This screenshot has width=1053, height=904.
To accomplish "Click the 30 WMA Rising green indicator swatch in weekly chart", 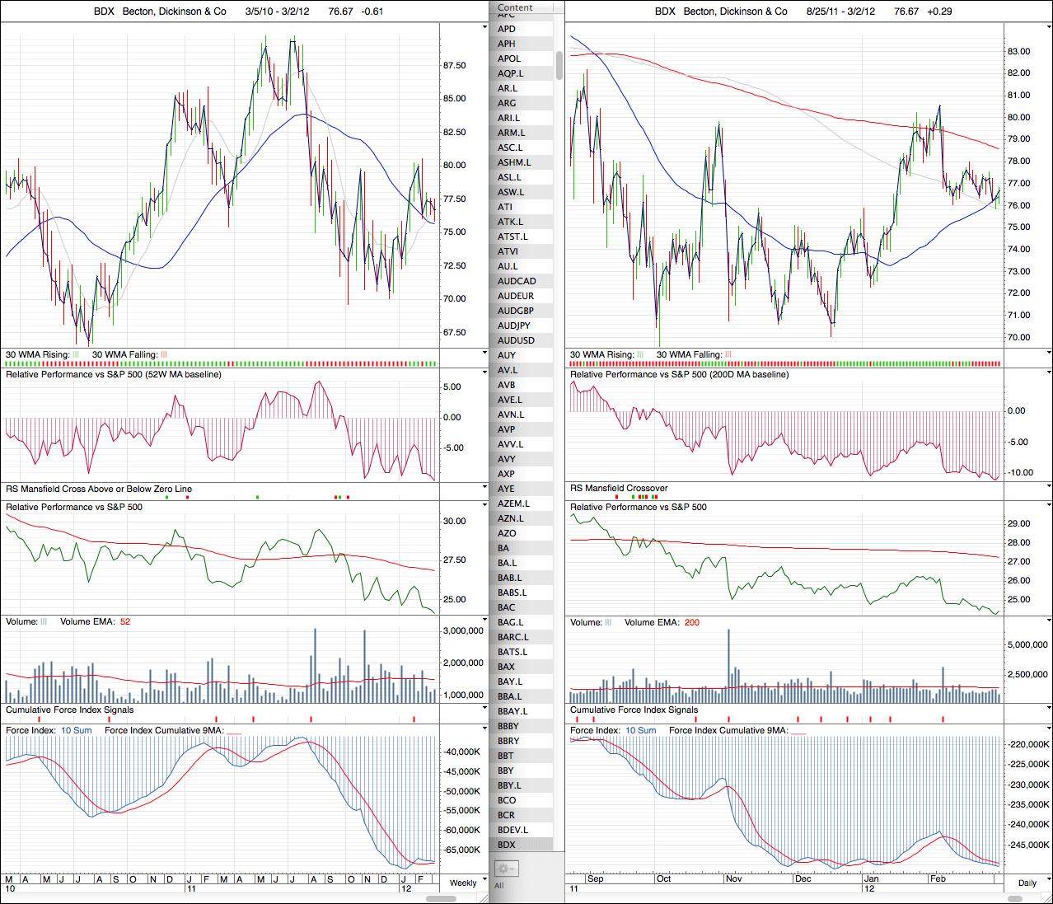I will pos(76,355).
